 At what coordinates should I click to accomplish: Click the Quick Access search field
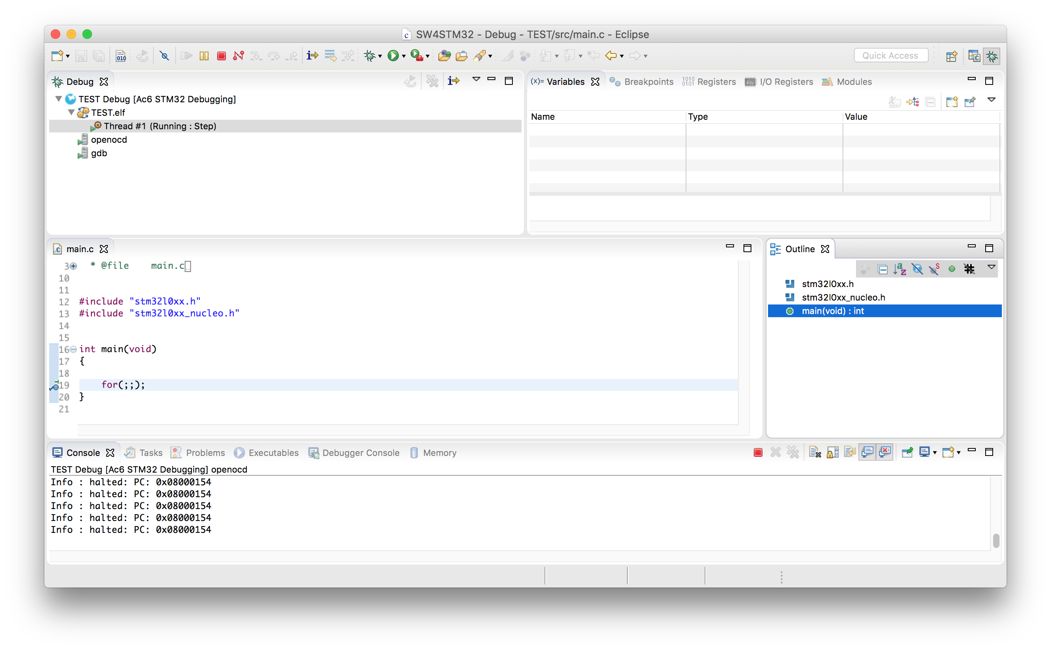click(x=890, y=56)
